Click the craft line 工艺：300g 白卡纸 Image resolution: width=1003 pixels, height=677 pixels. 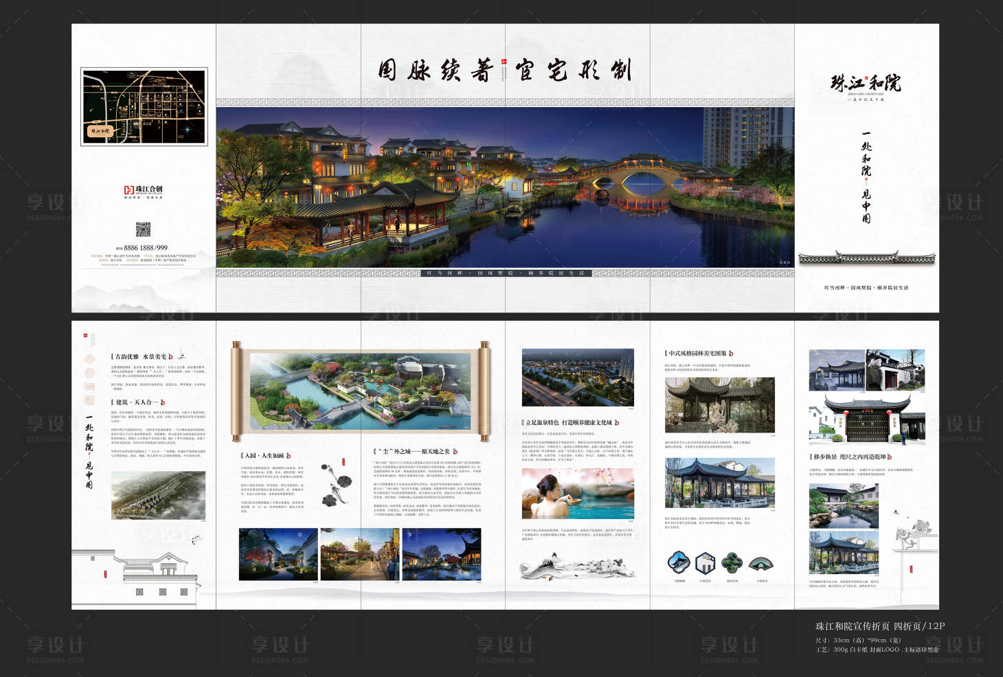[x=842, y=650]
